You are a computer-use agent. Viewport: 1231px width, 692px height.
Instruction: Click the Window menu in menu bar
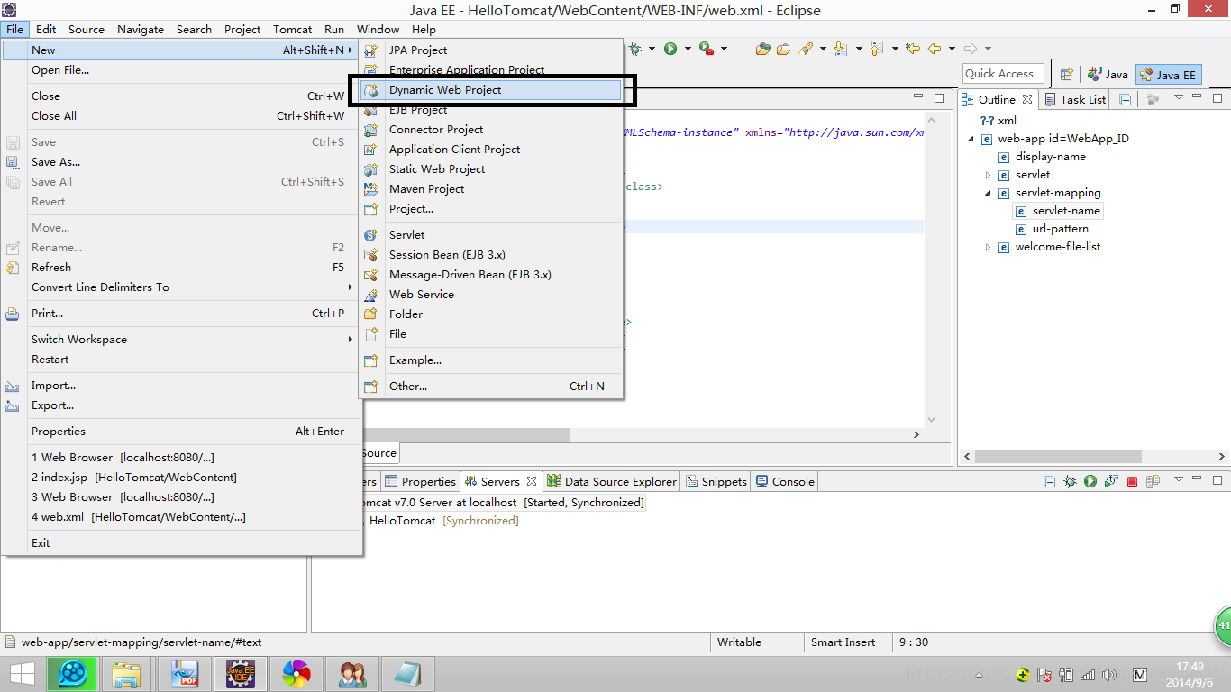click(378, 29)
